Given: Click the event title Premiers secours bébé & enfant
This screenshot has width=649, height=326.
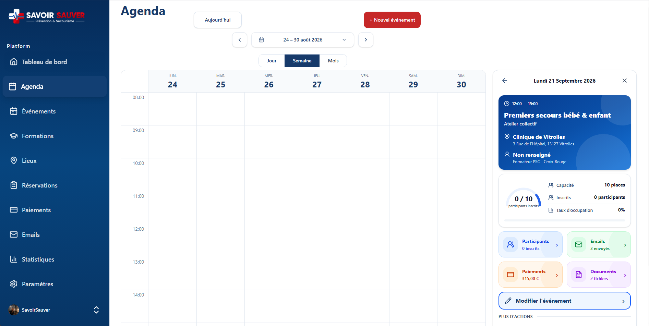Looking at the screenshot, I should [x=557, y=115].
